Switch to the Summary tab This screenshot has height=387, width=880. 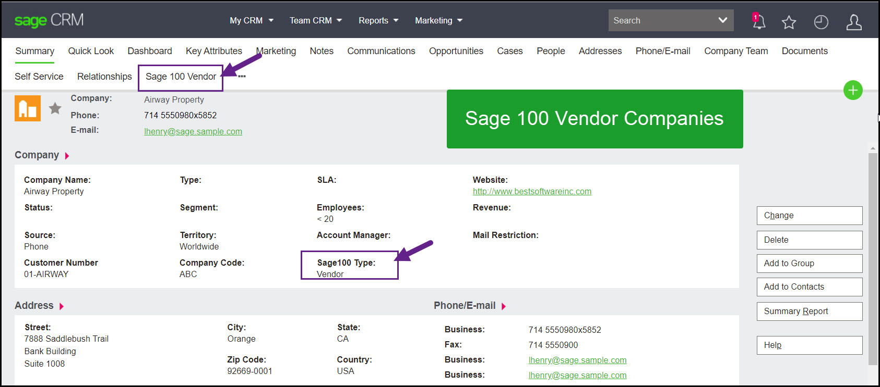click(x=35, y=51)
